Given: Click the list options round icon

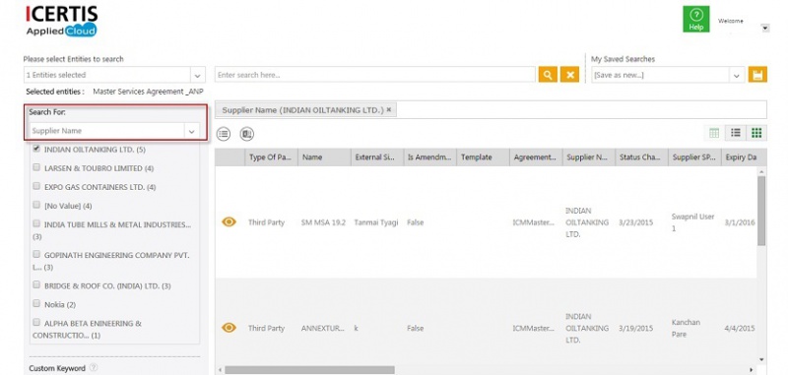Looking at the screenshot, I should [x=224, y=134].
